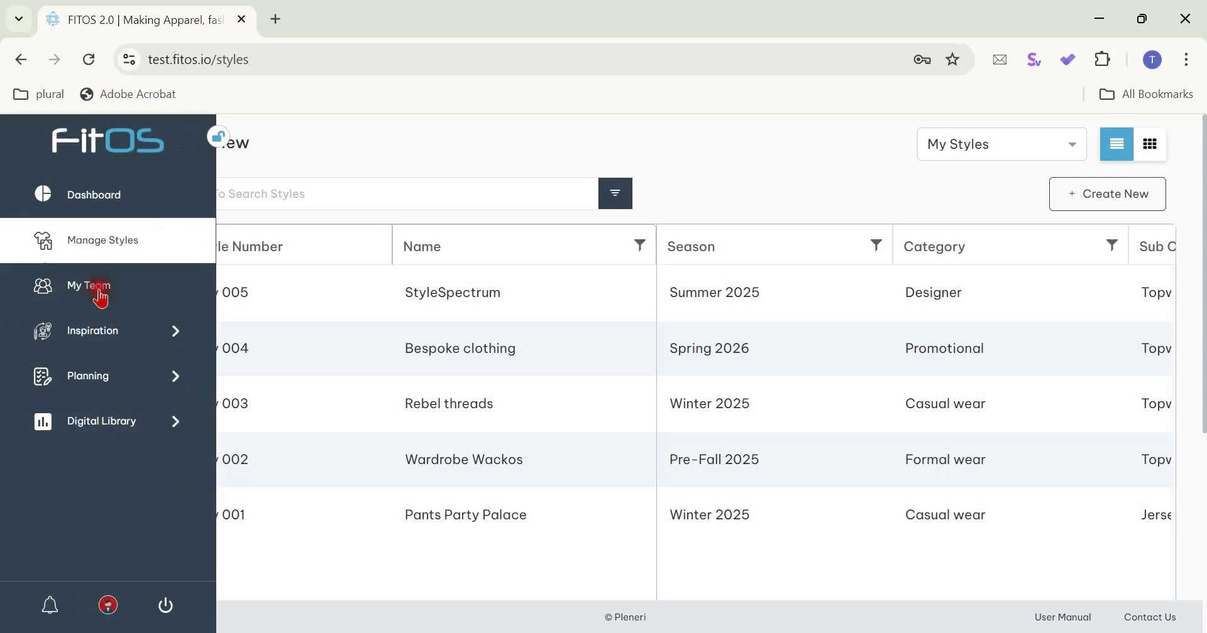
Task: Click the purple checkmark extension icon
Action: 1067,60
